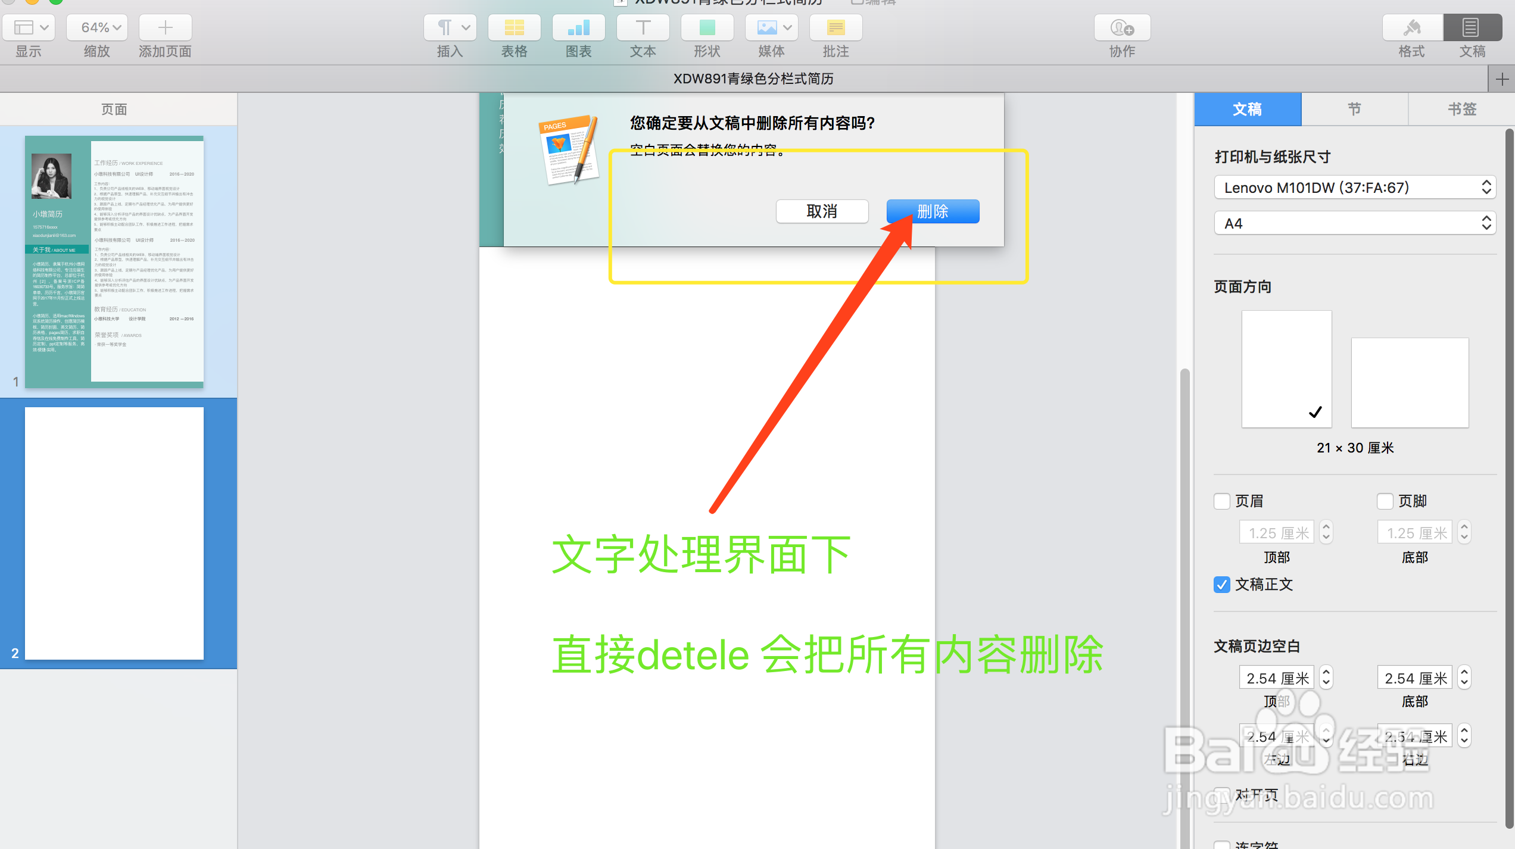Screen dimensions: 1515x849
Task: Open the 协作 (Collaborate) panel
Action: (x=1121, y=27)
